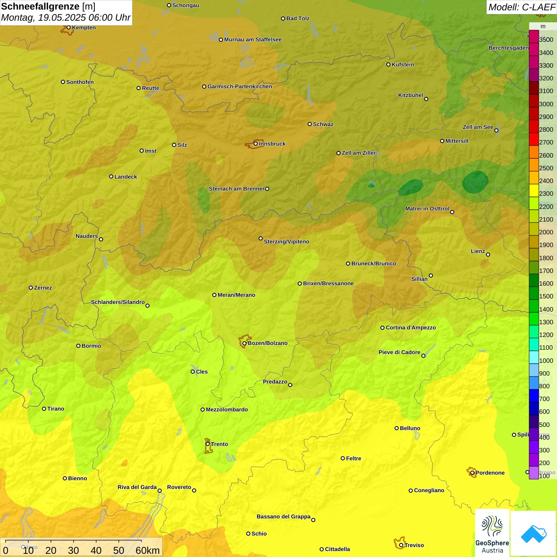
Task: Click the Modell: C-LAEF label
Action: [522, 7]
